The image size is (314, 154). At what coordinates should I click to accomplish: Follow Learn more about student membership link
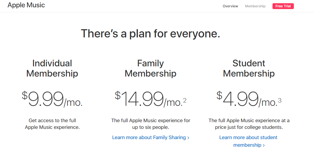coord(248,137)
